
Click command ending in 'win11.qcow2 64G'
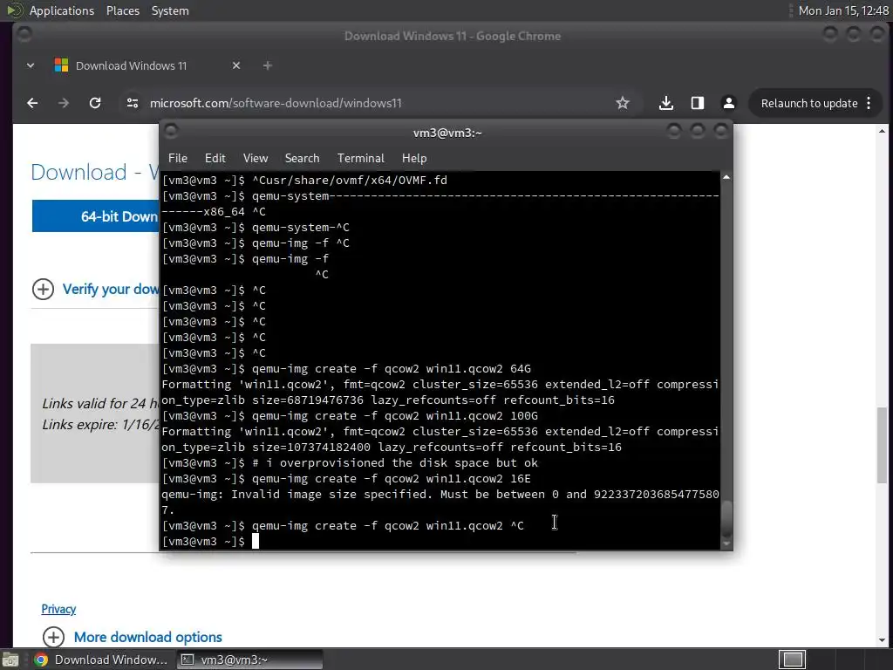pos(392,369)
